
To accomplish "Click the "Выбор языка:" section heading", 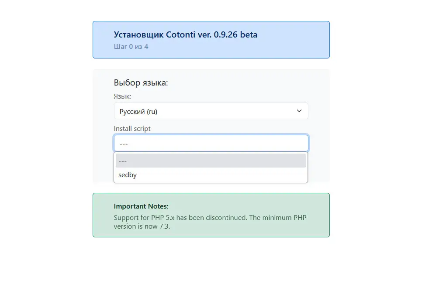I will pyautogui.click(x=141, y=82).
